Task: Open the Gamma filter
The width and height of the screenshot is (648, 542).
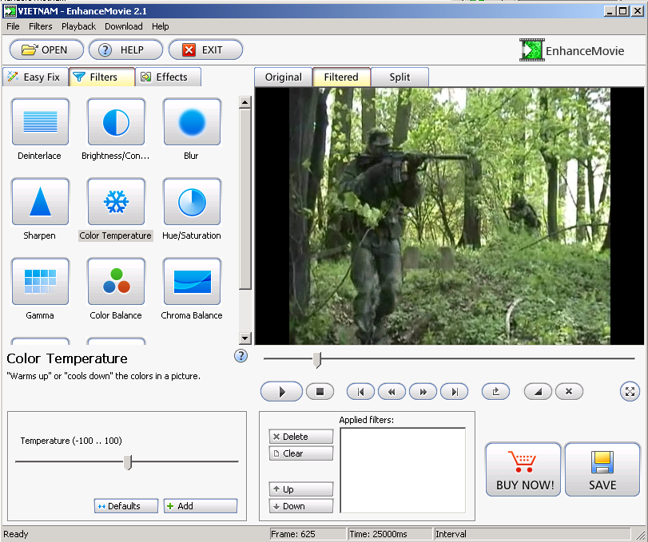Action: coord(40,282)
